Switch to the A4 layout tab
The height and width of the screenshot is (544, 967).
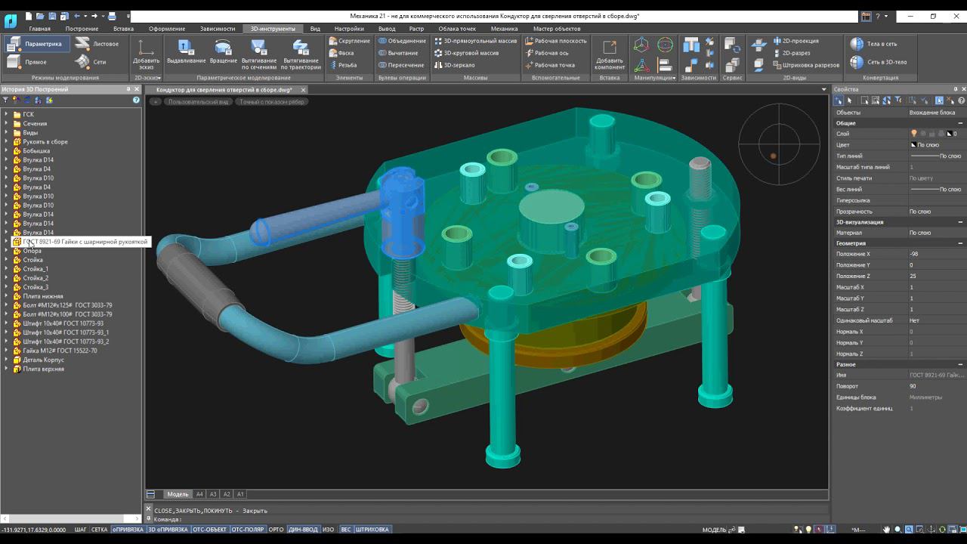(x=199, y=494)
